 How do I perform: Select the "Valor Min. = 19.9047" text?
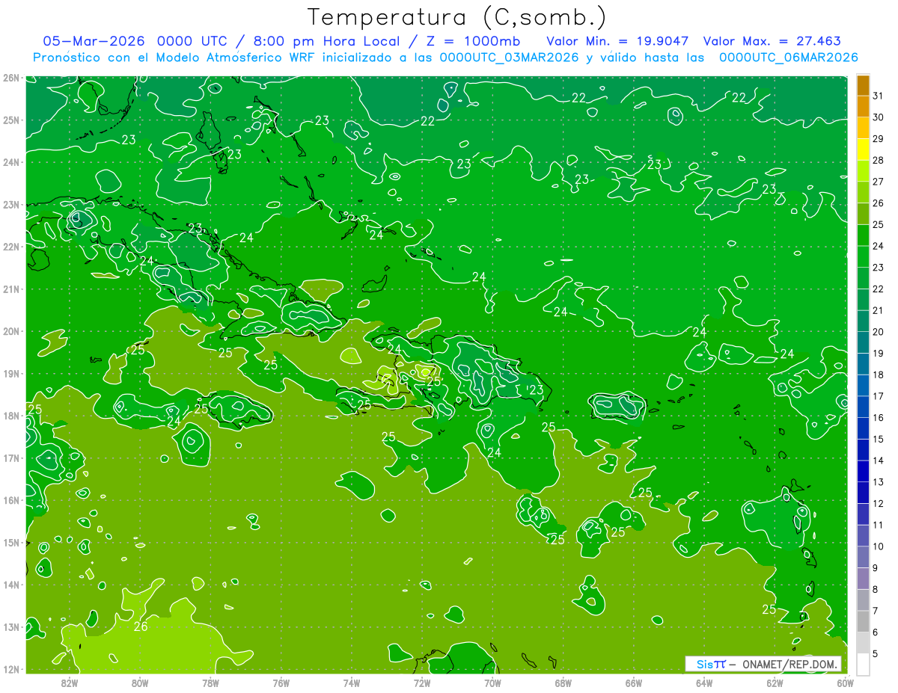coord(617,41)
